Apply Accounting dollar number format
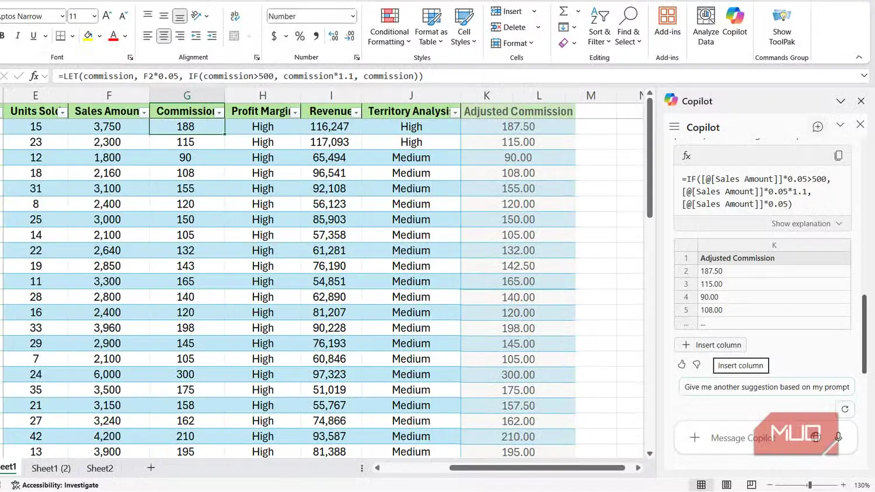 pyautogui.click(x=274, y=36)
